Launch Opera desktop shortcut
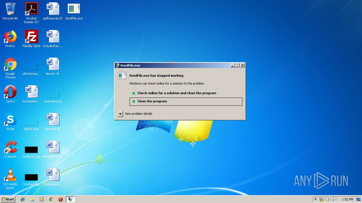 click(10, 94)
